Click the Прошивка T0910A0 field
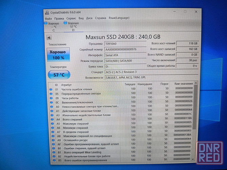The height and width of the screenshot is (170, 227). 125,44
